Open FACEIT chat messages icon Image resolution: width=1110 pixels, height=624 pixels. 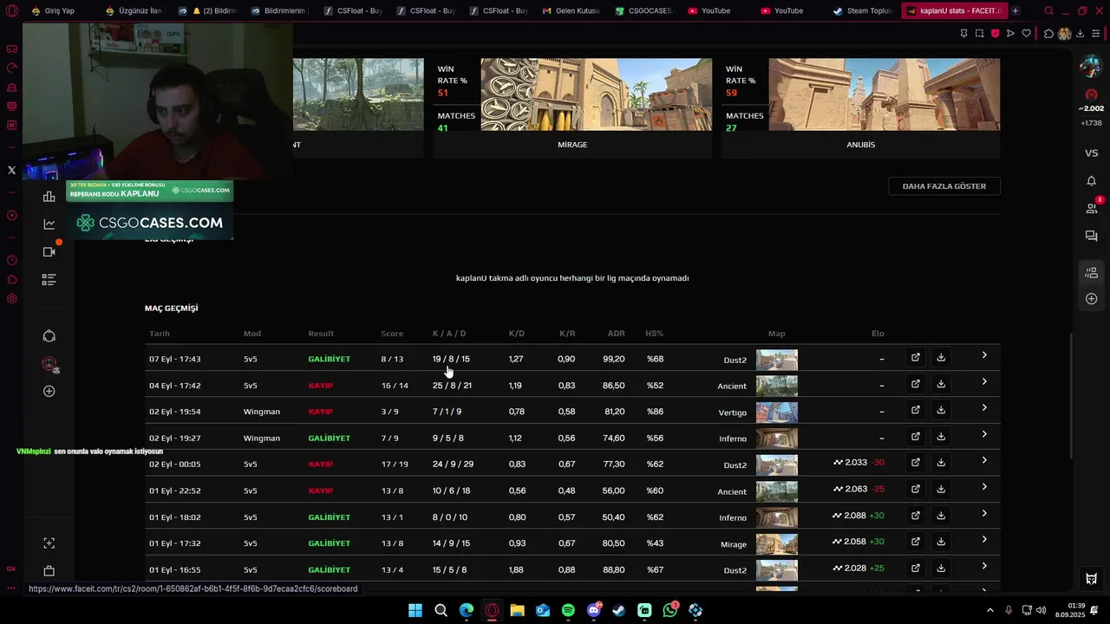(1091, 236)
